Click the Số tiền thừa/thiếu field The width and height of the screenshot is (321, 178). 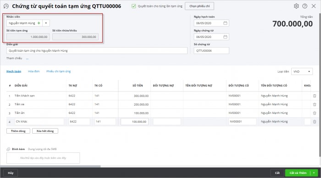[x=75, y=37]
